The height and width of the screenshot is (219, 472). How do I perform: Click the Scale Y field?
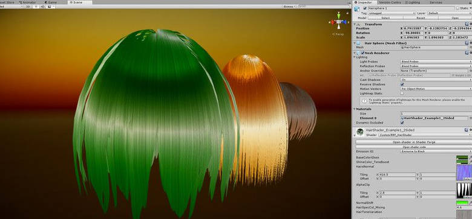tap(438, 37)
